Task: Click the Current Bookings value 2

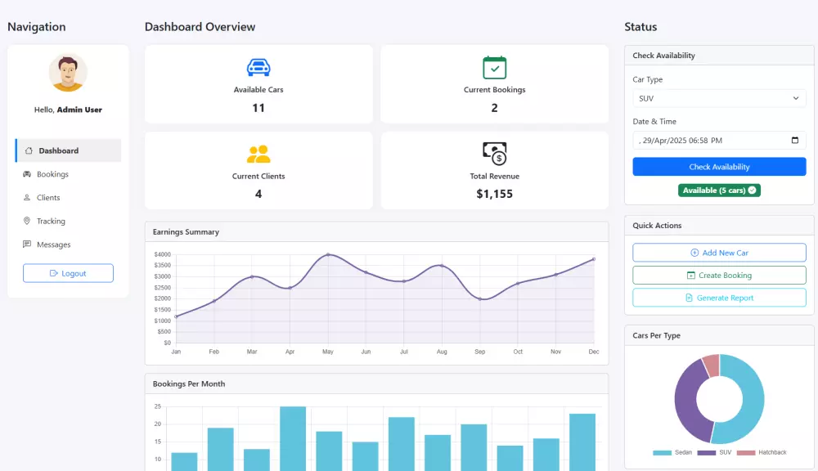Action: 495,108
